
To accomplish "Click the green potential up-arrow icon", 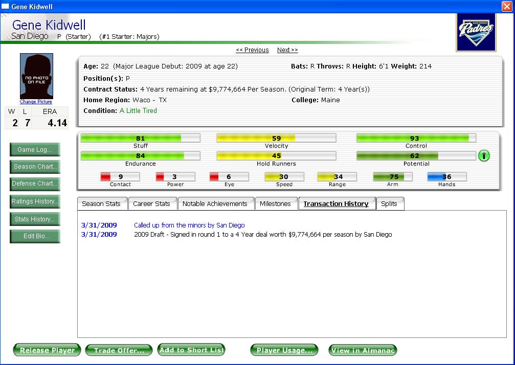I will pyautogui.click(x=484, y=155).
